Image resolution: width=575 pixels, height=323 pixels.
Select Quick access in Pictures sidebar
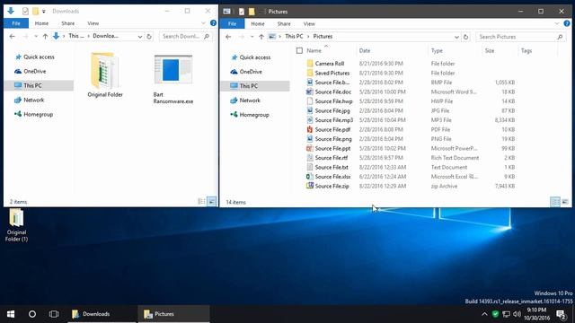254,57
